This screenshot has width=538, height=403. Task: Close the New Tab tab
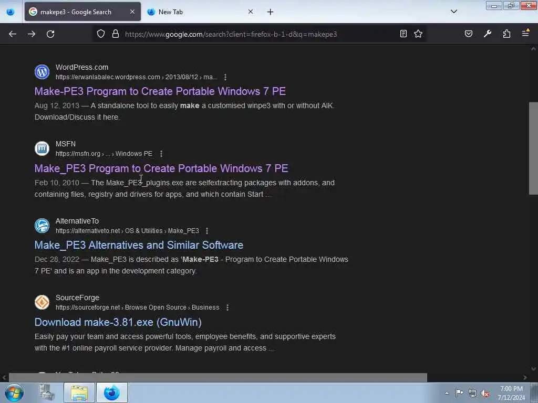[251, 12]
